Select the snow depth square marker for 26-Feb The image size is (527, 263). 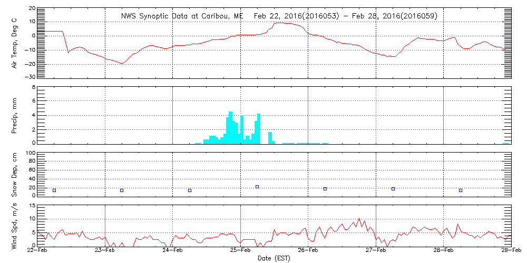(325, 188)
